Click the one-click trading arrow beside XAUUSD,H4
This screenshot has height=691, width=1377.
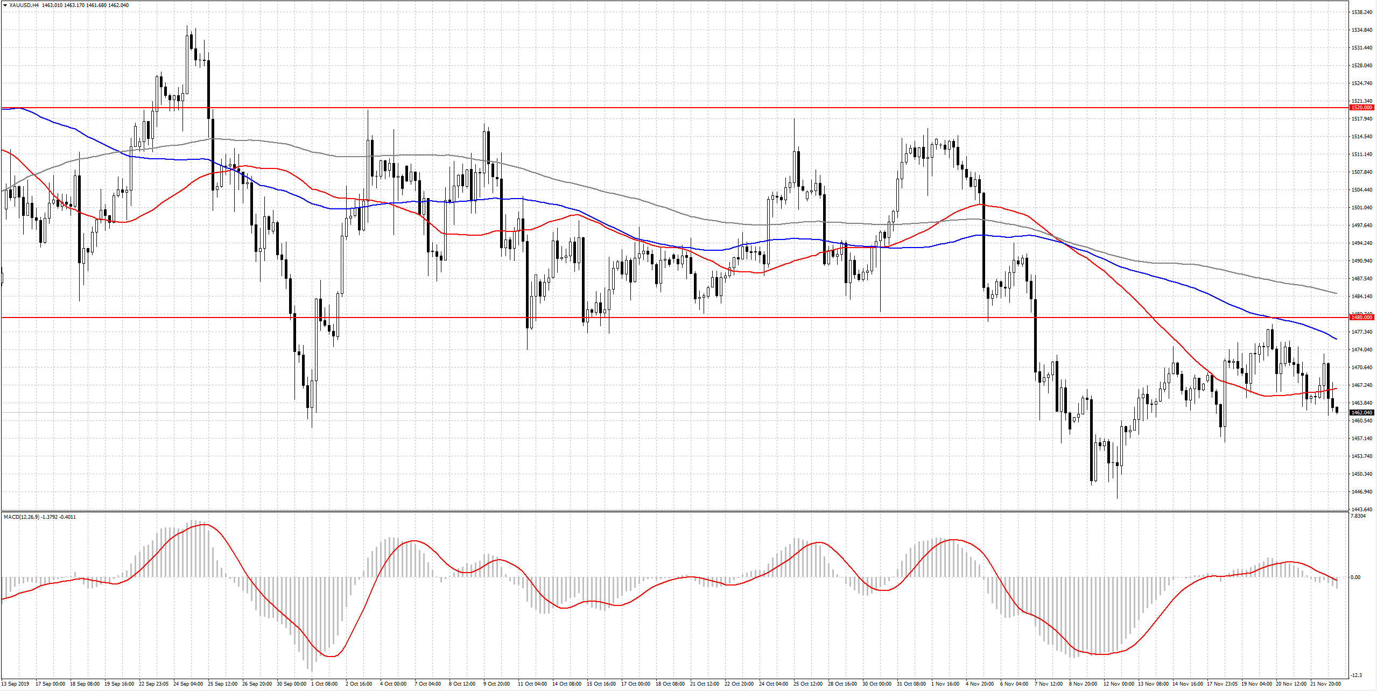click(x=5, y=5)
